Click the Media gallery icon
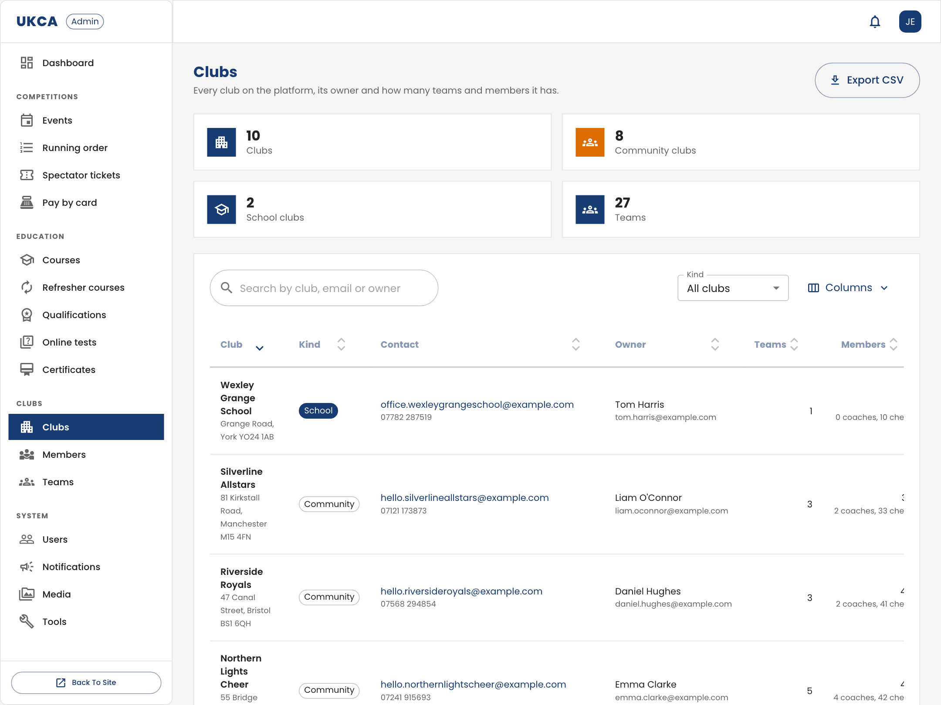 pos(27,594)
